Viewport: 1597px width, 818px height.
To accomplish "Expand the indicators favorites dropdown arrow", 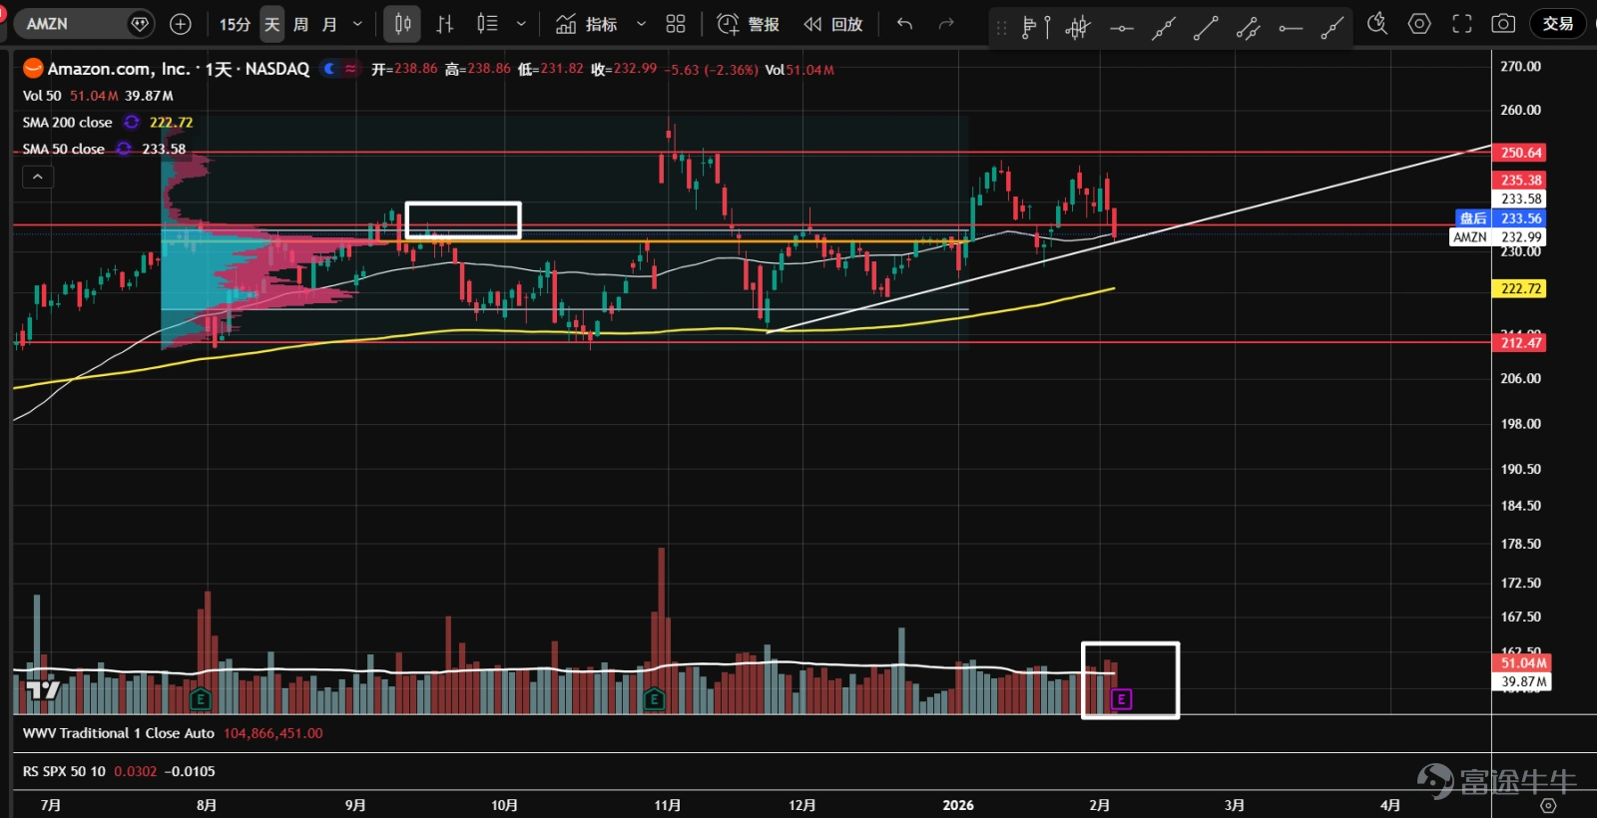I will point(641,24).
